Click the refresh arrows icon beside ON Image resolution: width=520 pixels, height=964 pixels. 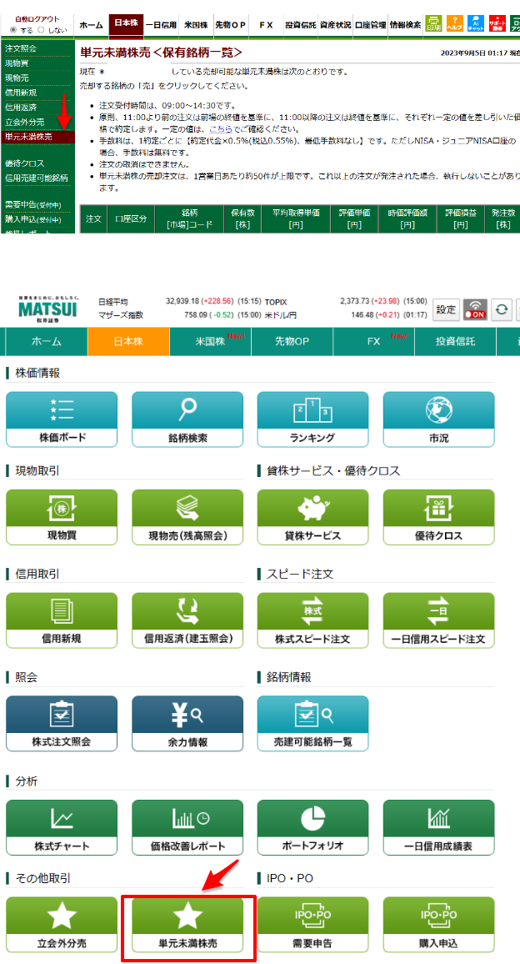[502, 309]
